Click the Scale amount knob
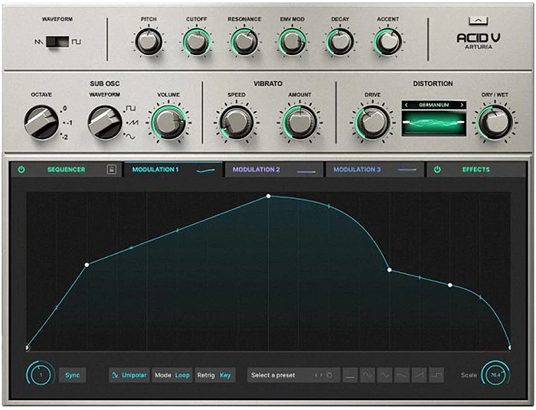 (x=495, y=375)
